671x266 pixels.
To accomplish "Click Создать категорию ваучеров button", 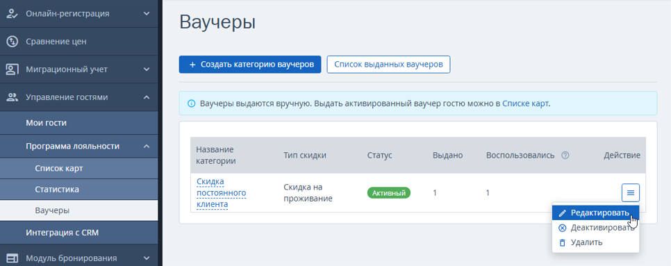I will pyautogui.click(x=250, y=65).
